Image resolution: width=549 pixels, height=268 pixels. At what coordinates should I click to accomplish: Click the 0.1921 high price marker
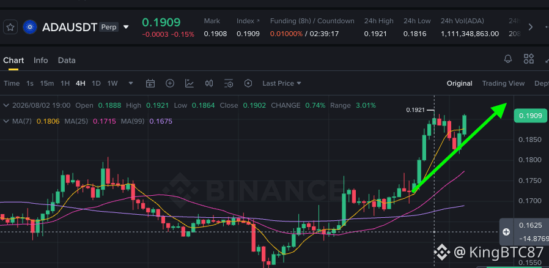[x=415, y=110]
